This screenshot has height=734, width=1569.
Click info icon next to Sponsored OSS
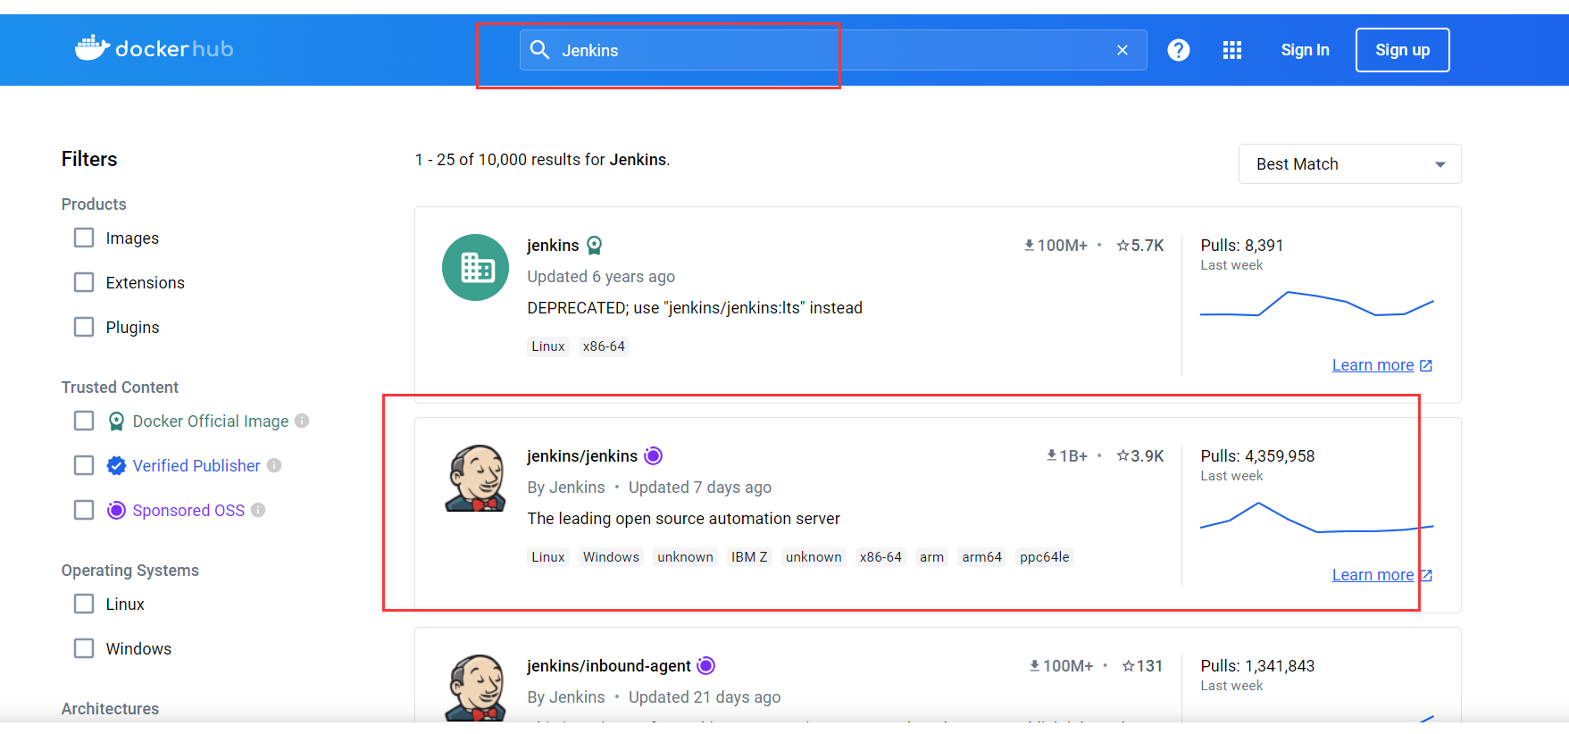point(258,510)
